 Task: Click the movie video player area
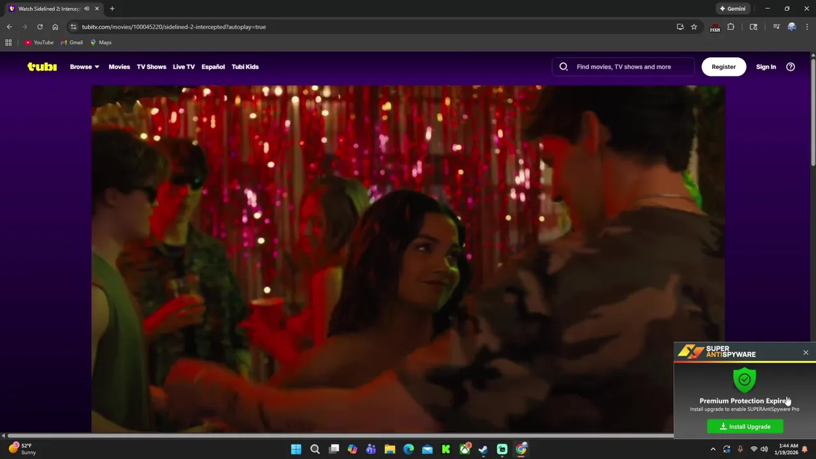coord(408,258)
